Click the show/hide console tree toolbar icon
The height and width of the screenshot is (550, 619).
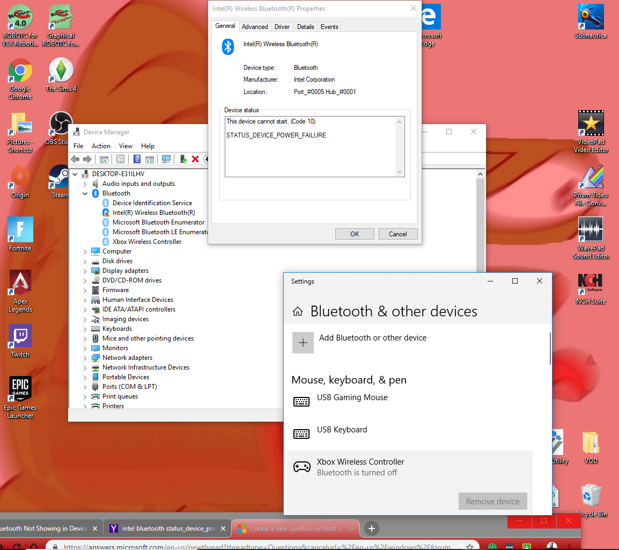pos(104,160)
